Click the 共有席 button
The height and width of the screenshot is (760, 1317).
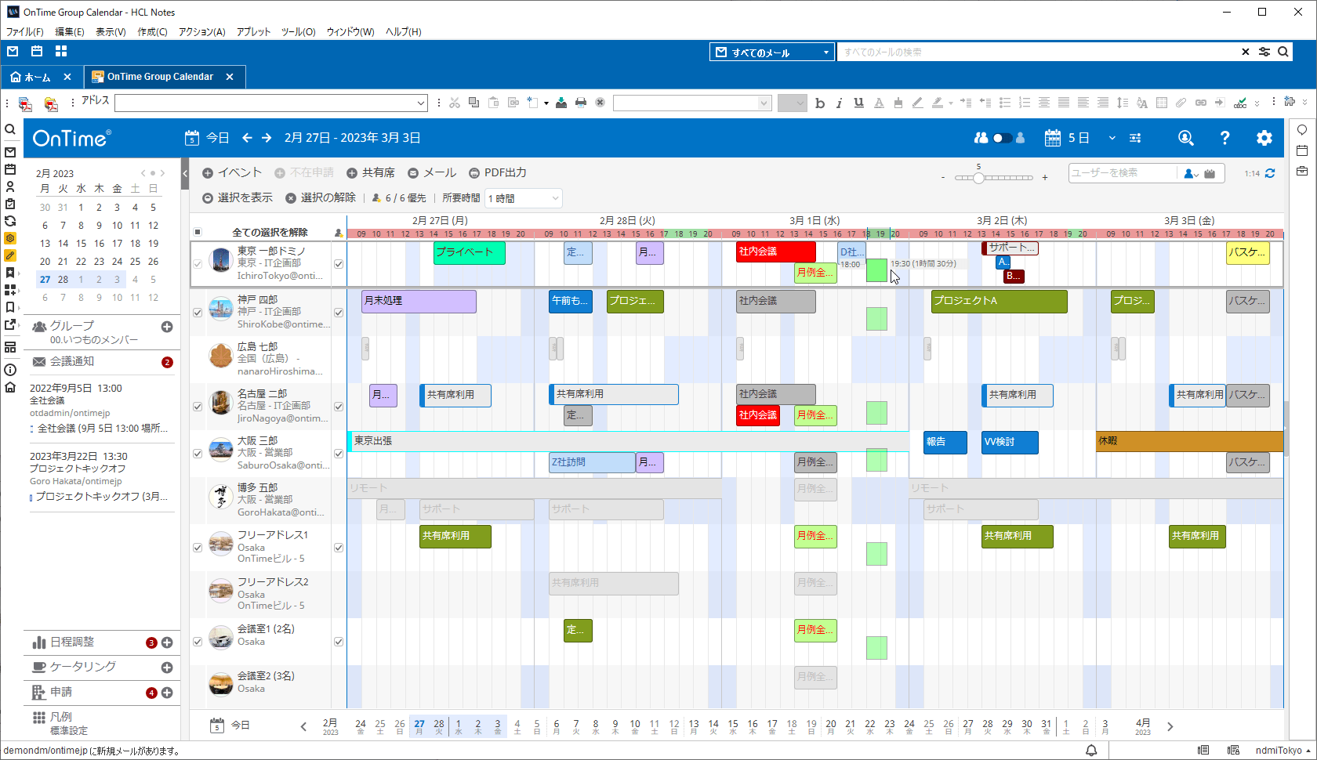coord(371,172)
